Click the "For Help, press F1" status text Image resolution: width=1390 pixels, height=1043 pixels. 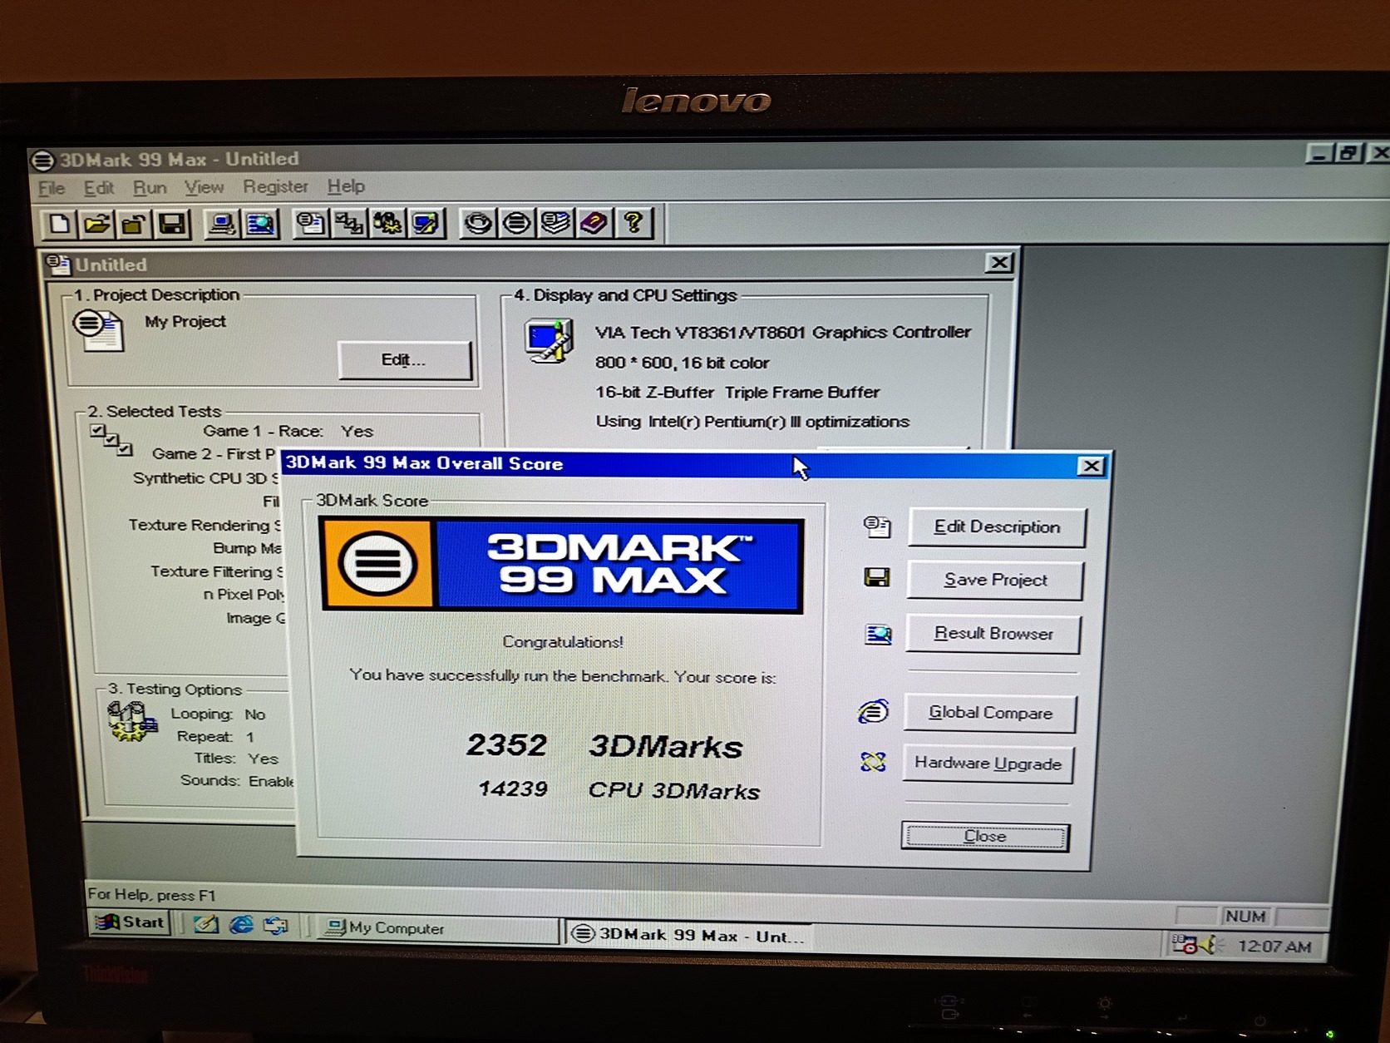pyautogui.click(x=151, y=895)
